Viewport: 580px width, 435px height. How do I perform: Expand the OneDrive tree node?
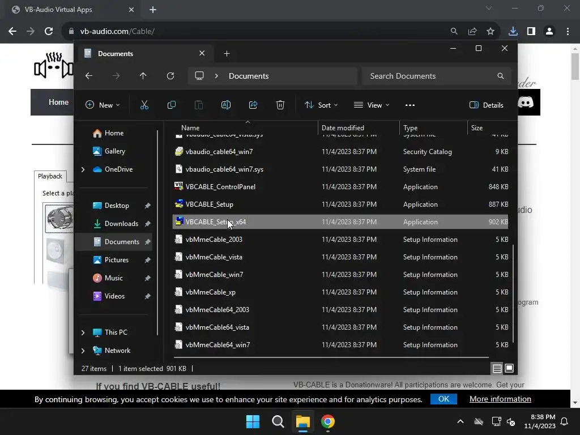click(83, 169)
